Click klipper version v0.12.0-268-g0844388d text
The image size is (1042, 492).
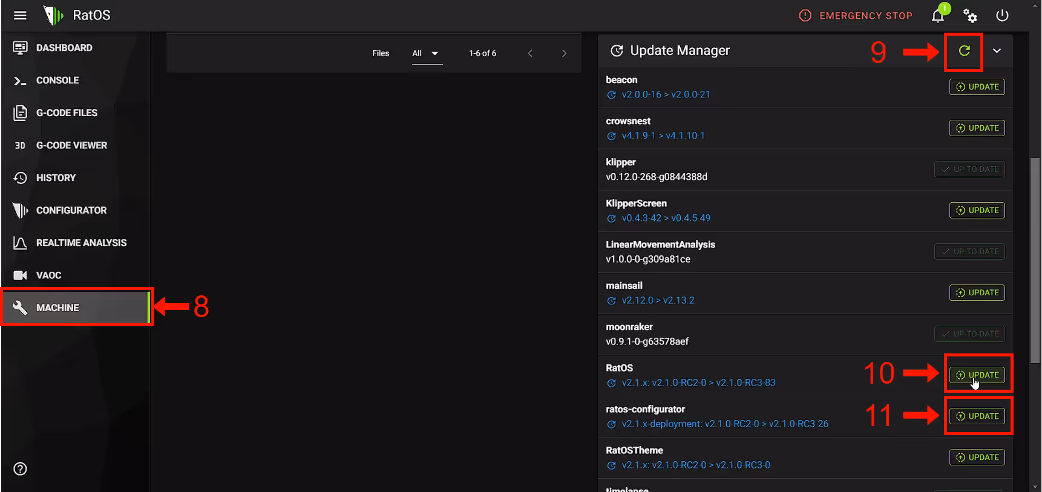657,177
